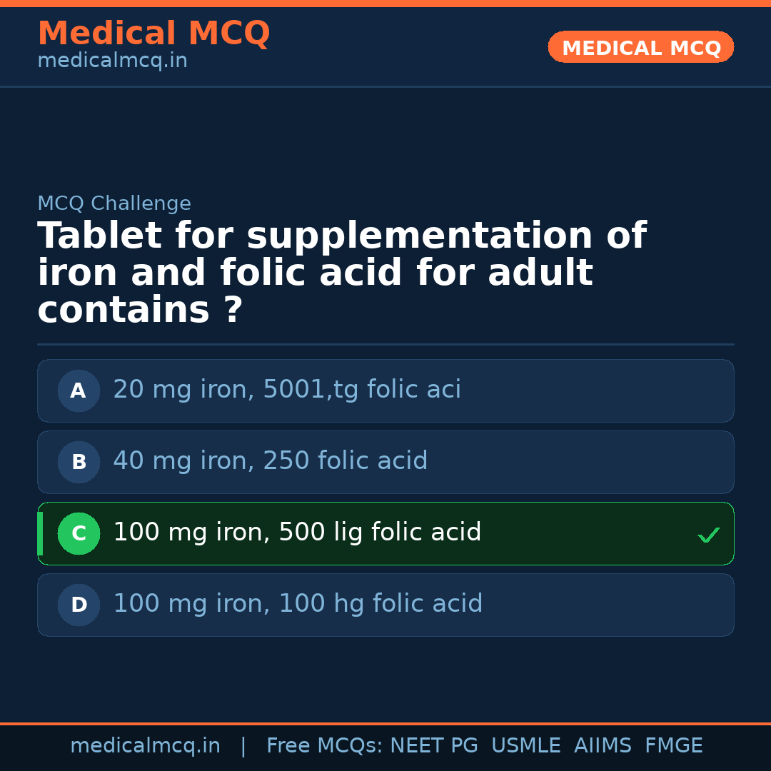Select the letter B option circle
This screenshot has width=771, height=771.
[79, 462]
